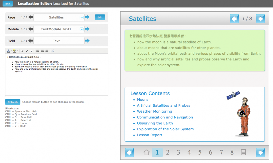Viewport: 273px width, 163px height.
Task: Click the Exit button
Action: [8, 4]
